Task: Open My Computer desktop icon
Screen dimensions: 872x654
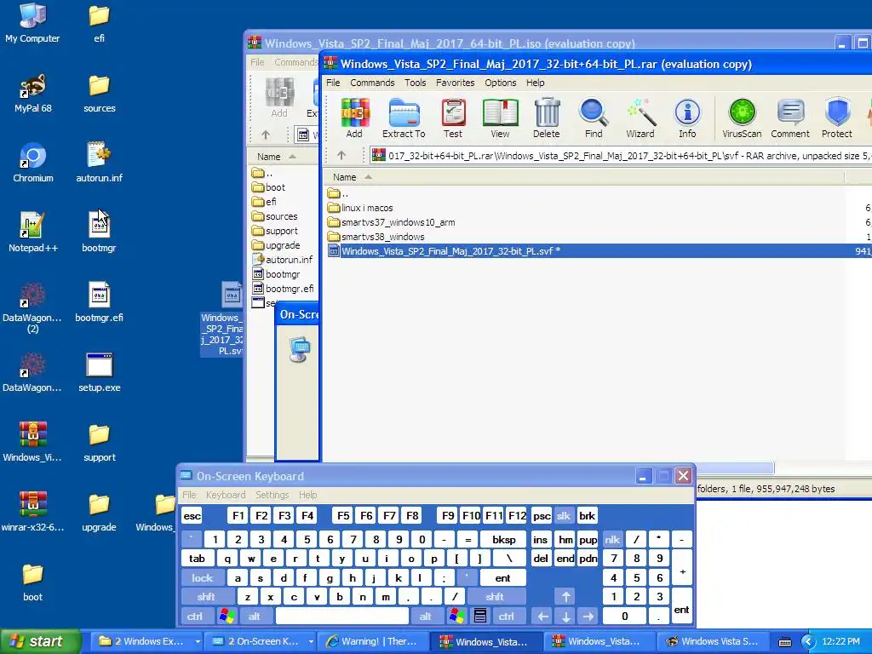Action: [x=33, y=23]
